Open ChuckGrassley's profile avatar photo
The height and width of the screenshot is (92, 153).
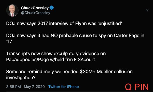point(12,11)
